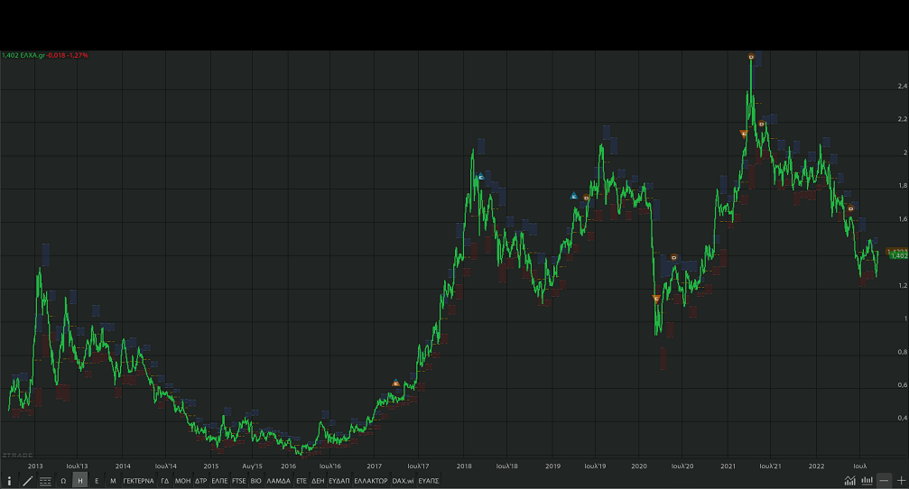
Task: Click the ΕΛΧΑ.gr quote header text
Action: click(32, 56)
